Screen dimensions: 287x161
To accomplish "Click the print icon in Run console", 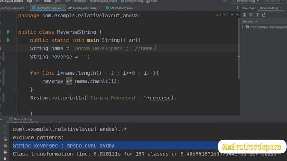I will pos(5,152).
